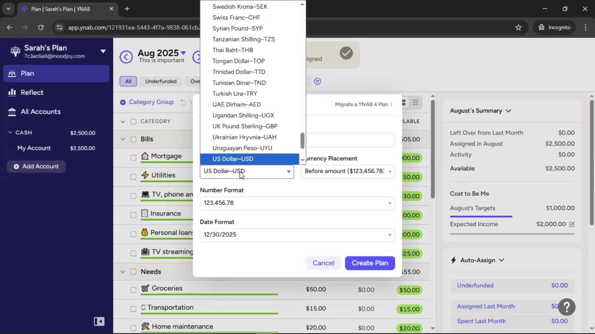Click the Cancel button
Viewport: 595px width, 334px height.
tap(323, 263)
